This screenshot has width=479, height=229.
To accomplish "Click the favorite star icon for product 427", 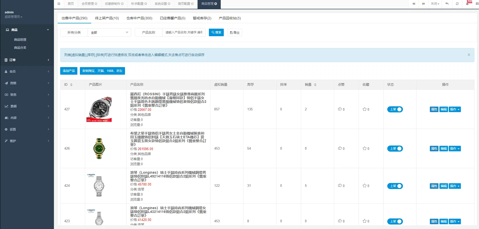I will 365,109.
